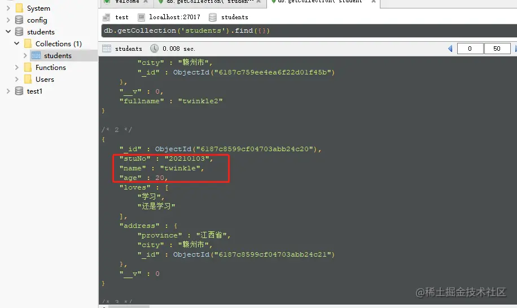Expand the Functions folder
Viewport: 517px width, 308px height.
[17, 67]
